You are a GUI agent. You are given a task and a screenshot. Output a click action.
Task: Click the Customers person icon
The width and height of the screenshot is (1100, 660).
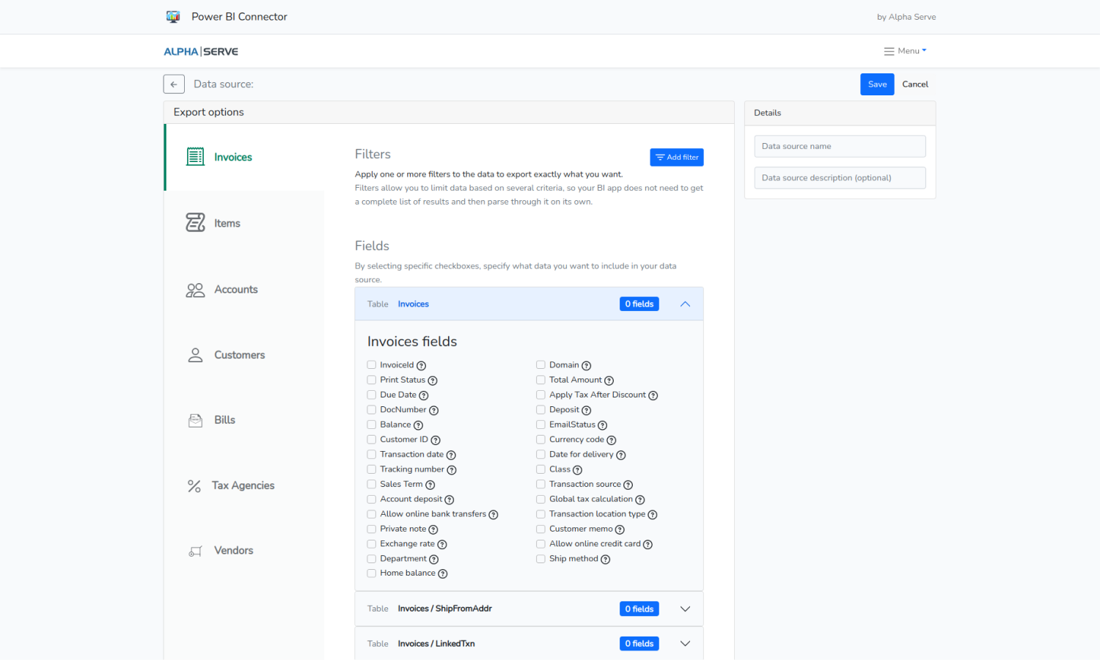(x=195, y=355)
